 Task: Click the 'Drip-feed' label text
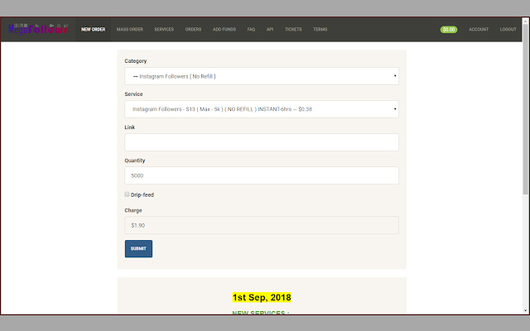pos(142,195)
